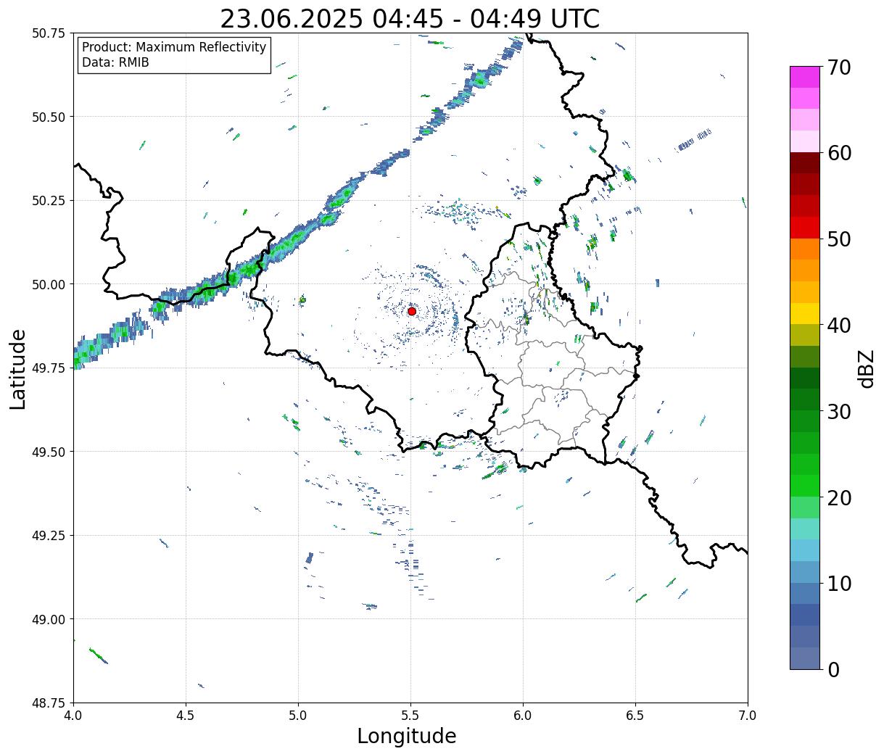Click the latitude tick label 50.25

49,201
